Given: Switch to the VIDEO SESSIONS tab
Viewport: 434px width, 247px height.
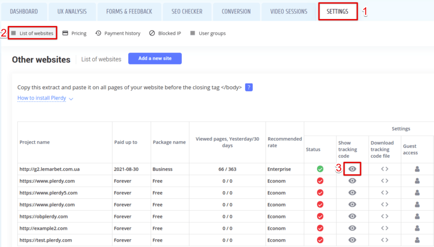Looking at the screenshot, I should coord(289,11).
